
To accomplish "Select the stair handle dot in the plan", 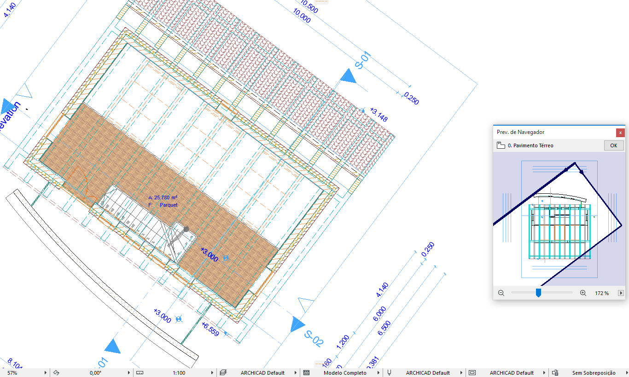I will [186, 229].
